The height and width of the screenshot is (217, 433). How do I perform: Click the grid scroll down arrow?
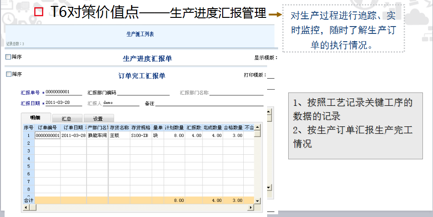(258, 201)
